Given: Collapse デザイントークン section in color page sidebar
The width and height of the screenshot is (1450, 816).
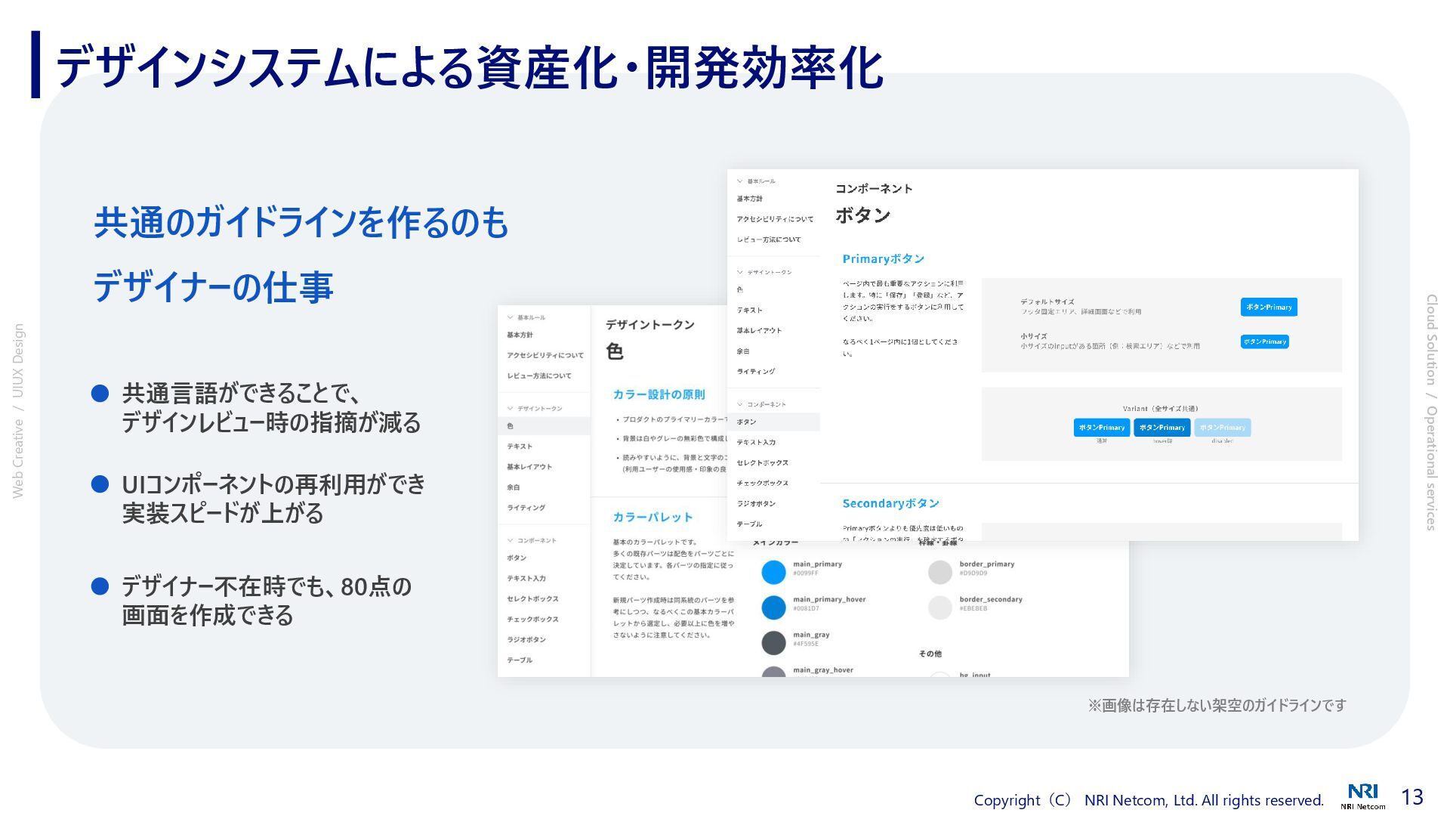Looking at the screenshot, I should (511, 409).
